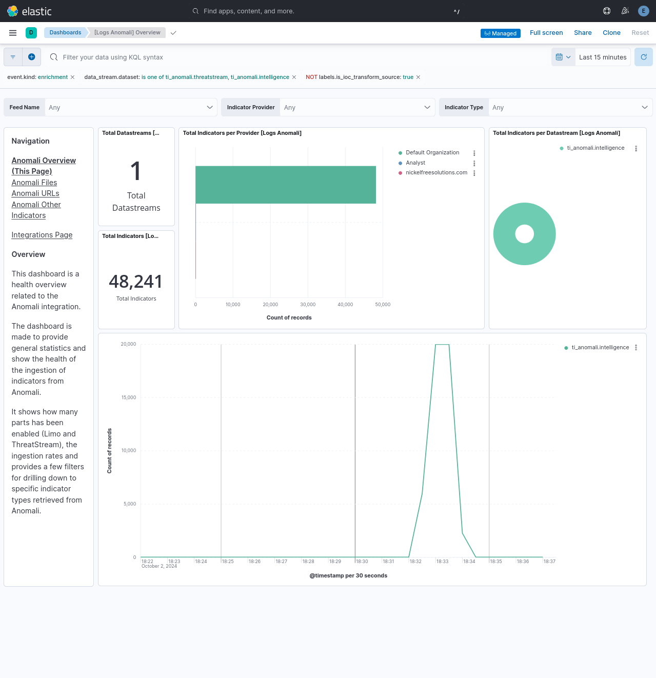Click the help life-ring icon
656x678 pixels.
click(606, 11)
